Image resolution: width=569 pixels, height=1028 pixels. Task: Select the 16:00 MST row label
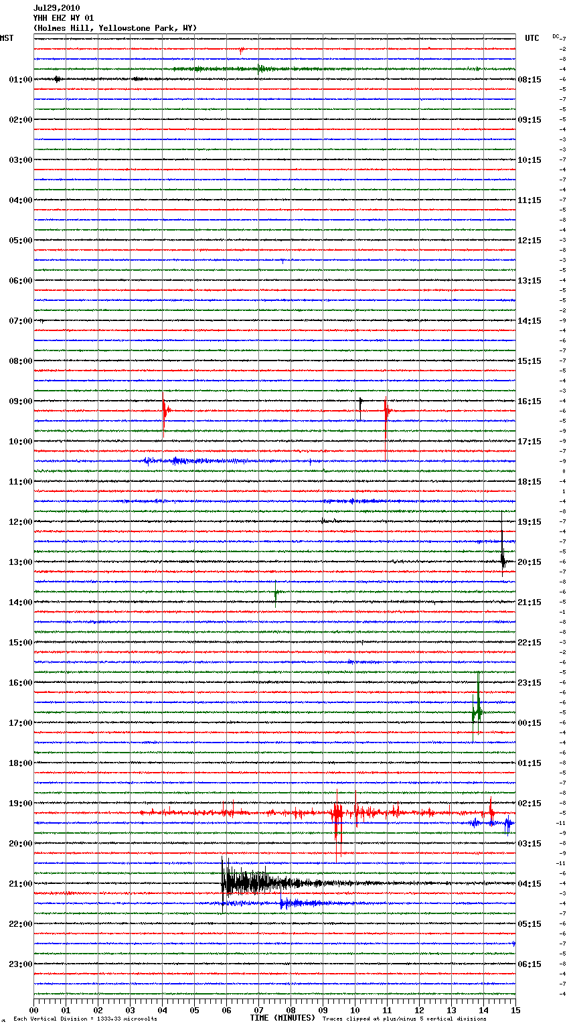pos(21,683)
